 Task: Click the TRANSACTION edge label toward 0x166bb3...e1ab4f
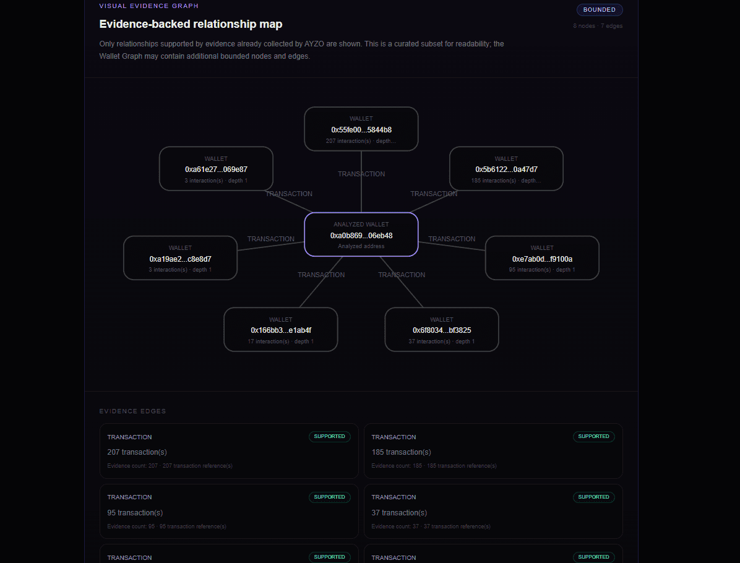coord(321,275)
